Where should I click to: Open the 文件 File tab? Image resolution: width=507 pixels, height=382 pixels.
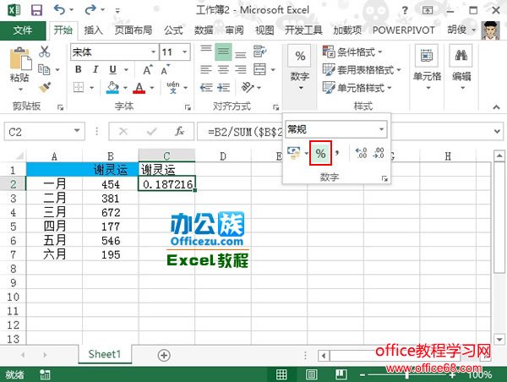(x=23, y=30)
